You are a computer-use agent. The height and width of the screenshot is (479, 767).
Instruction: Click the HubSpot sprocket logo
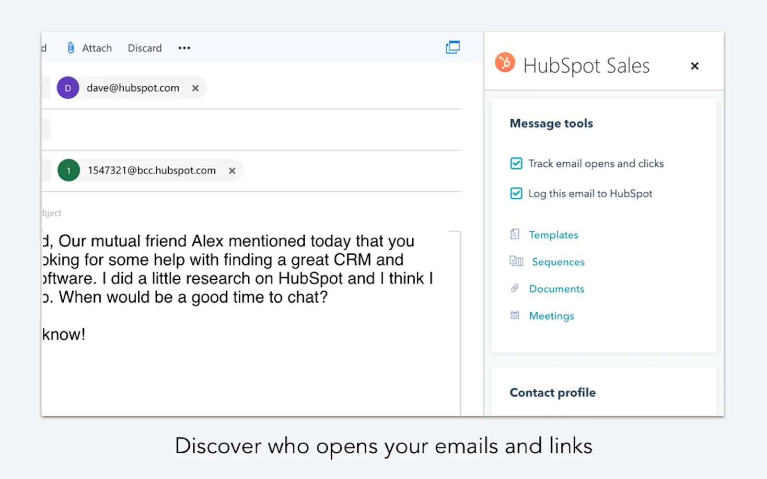coord(505,62)
